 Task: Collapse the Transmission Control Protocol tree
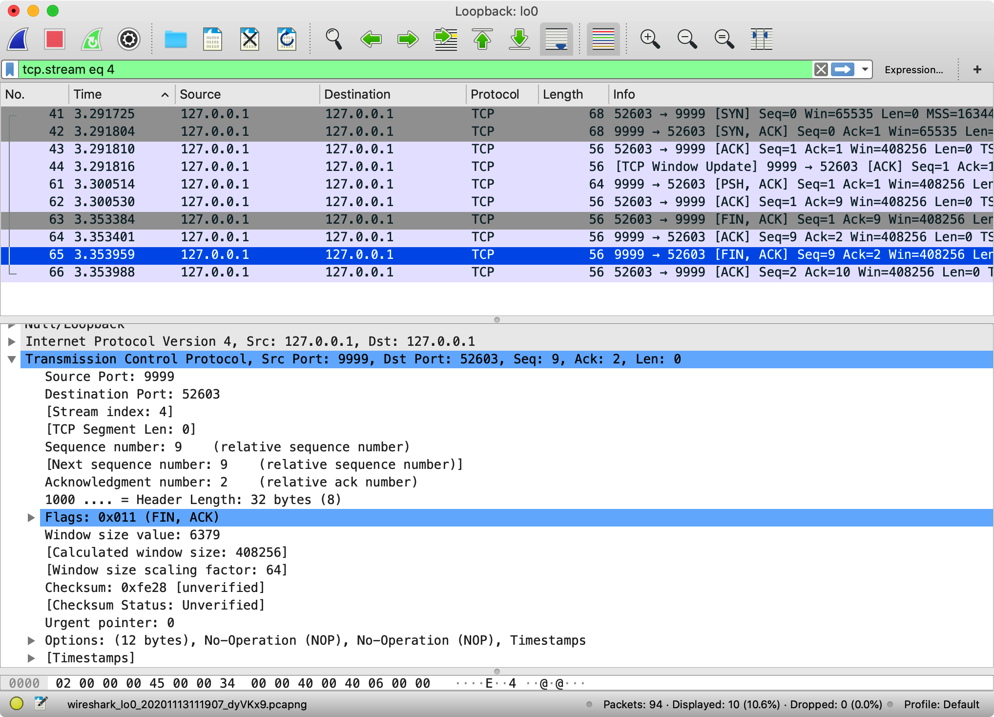[x=12, y=359]
